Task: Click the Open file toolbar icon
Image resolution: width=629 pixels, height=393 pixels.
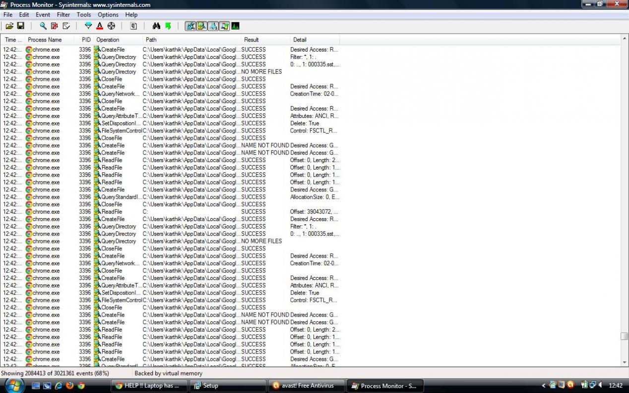Action: click(9, 26)
